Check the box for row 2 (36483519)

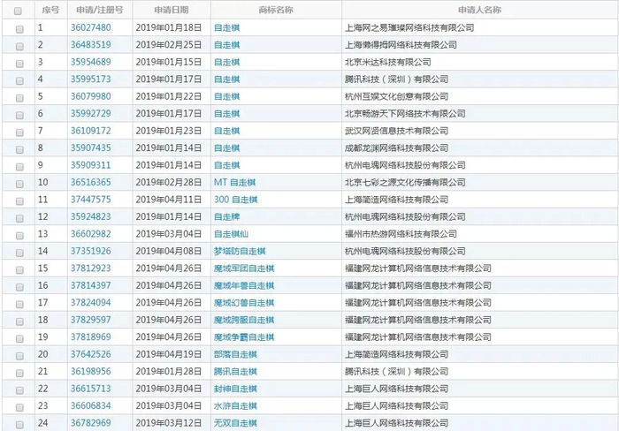pos(19,47)
